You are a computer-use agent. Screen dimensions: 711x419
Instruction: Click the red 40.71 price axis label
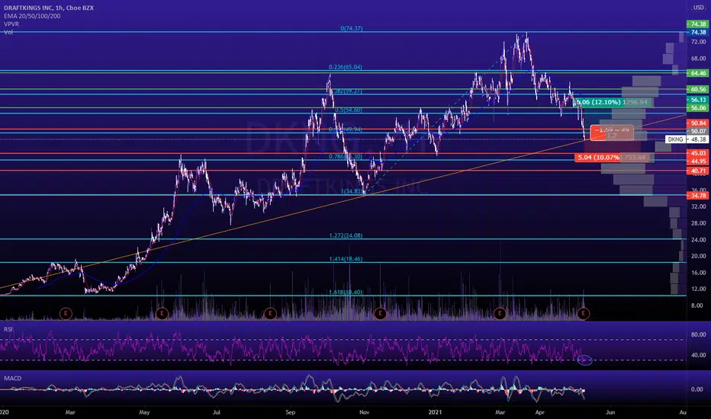pos(698,171)
